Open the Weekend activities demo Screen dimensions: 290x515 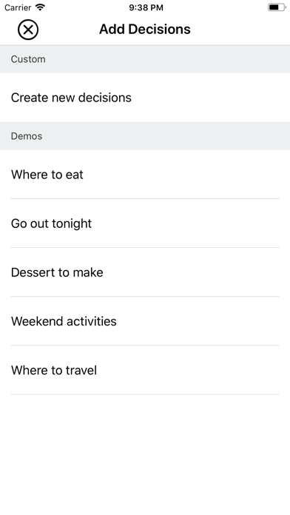coord(145,321)
